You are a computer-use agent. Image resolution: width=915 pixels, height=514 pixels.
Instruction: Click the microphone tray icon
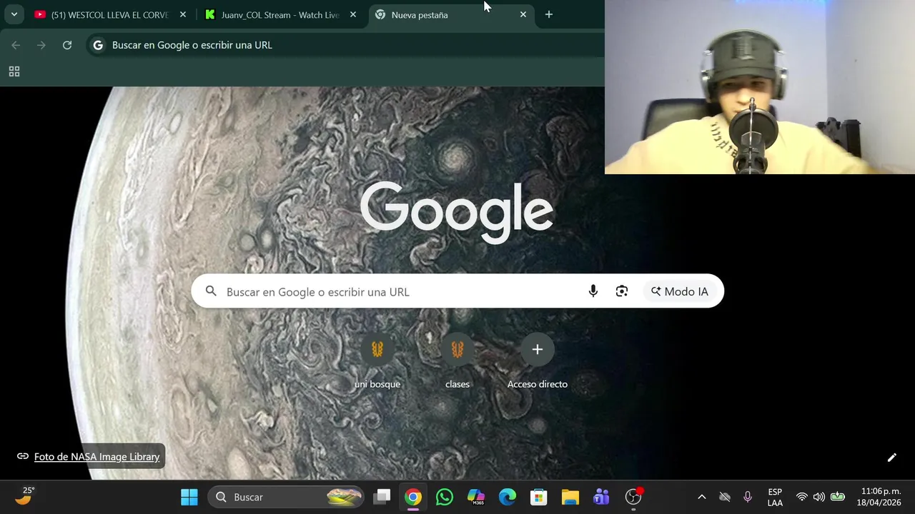tap(748, 497)
